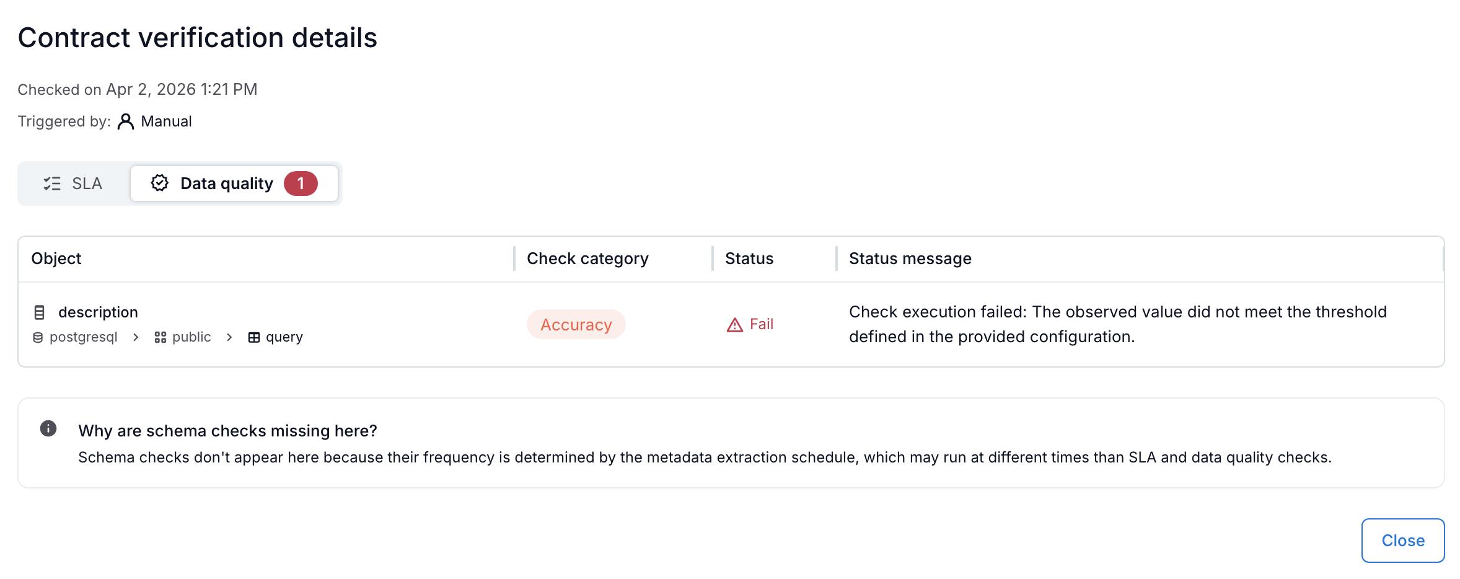This screenshot has height=579, width=1460.
Task: Switch to the SLA tab
Action: (73, 183)
